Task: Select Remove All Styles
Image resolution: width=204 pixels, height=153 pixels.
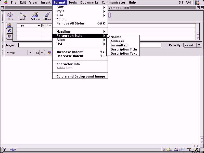Action: click(x=80, y=23)
